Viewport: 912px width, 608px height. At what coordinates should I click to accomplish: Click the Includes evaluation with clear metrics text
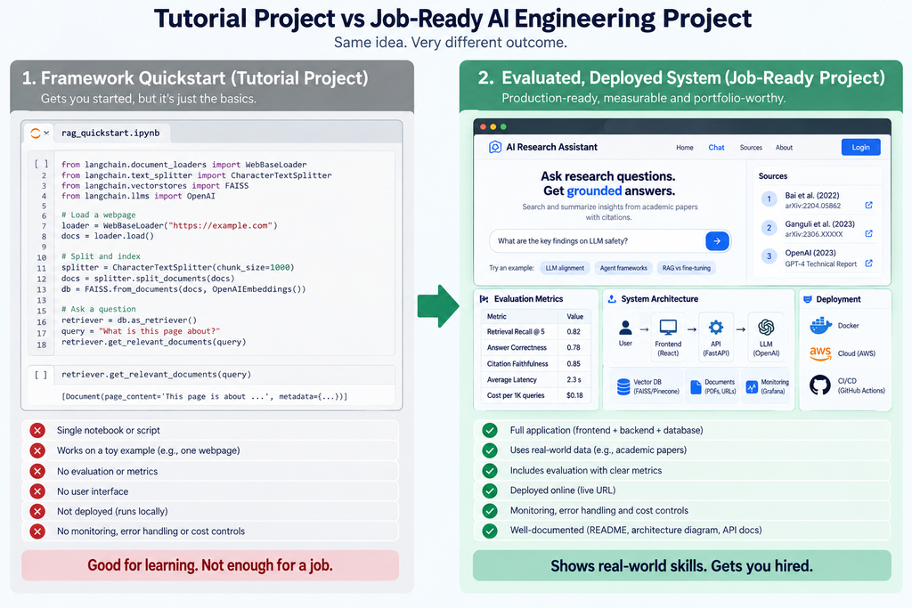click(x=586, y=470)
